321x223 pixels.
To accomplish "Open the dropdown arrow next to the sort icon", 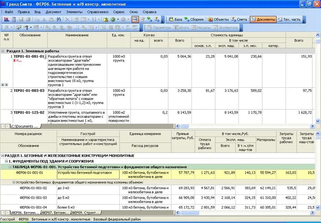I will [x=99, y=20].
